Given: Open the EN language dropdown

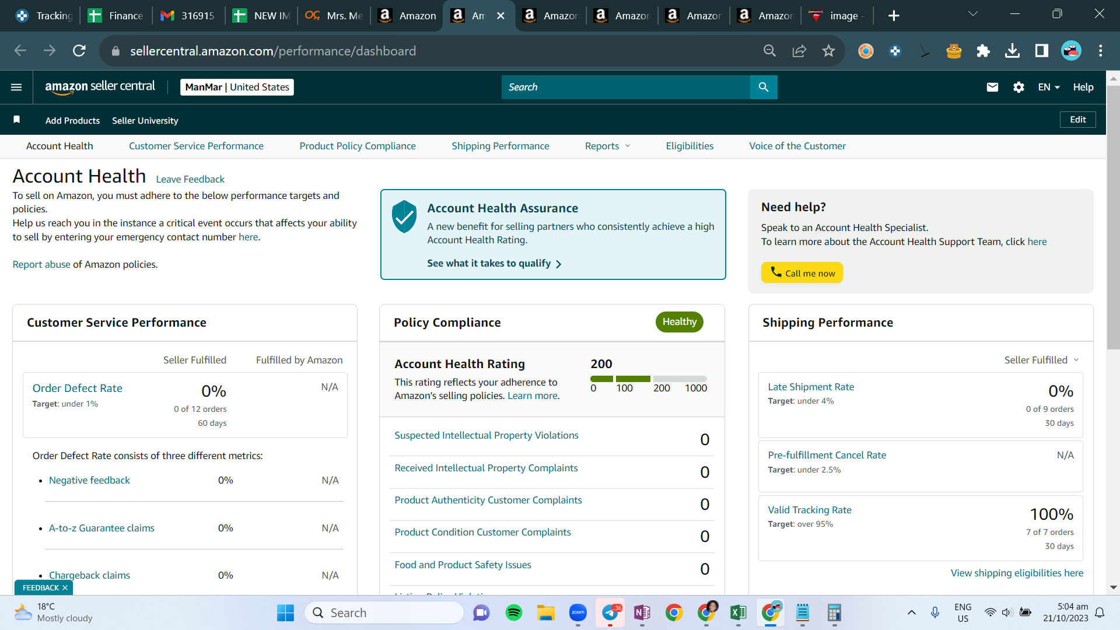Looking at the screenshot, I should [x=1048, y=87].
